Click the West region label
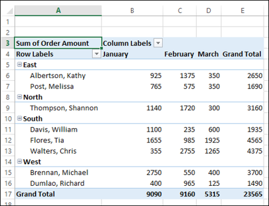Screen dimensions: 269x206 click(32, 162)
